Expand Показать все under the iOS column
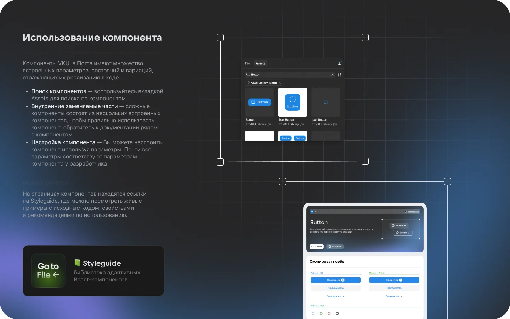510x319 pixels. (335, 296)
